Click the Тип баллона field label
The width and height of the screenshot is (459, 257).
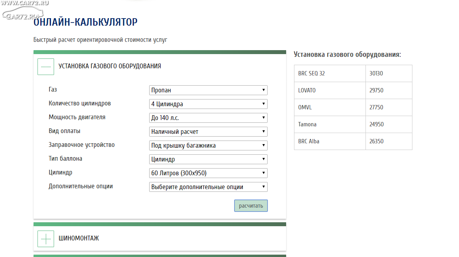point(65,159)
